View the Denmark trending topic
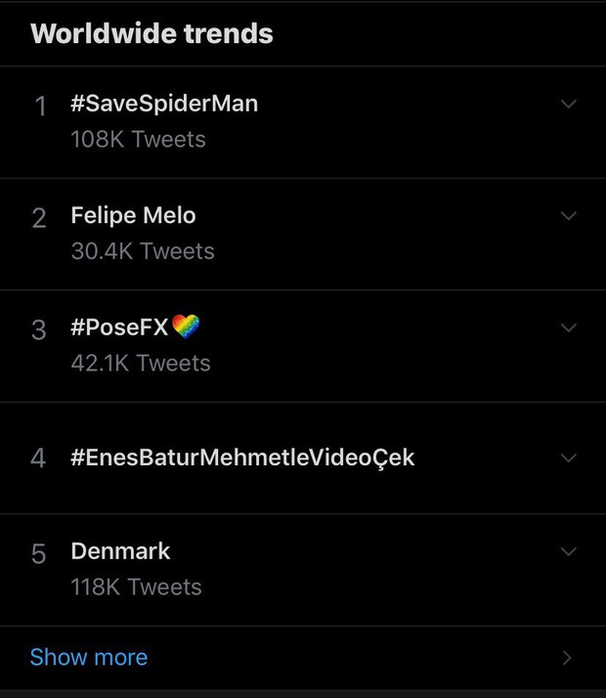 [120, 551]
